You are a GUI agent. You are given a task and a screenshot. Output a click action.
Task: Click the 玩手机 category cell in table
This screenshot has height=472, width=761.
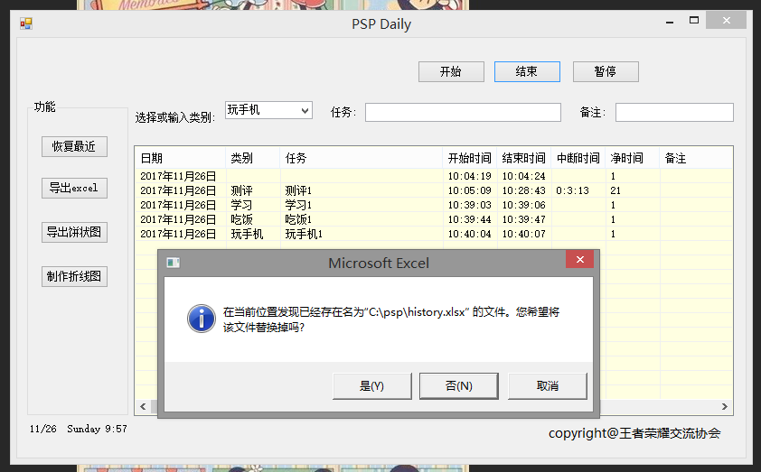click(252, 234)
